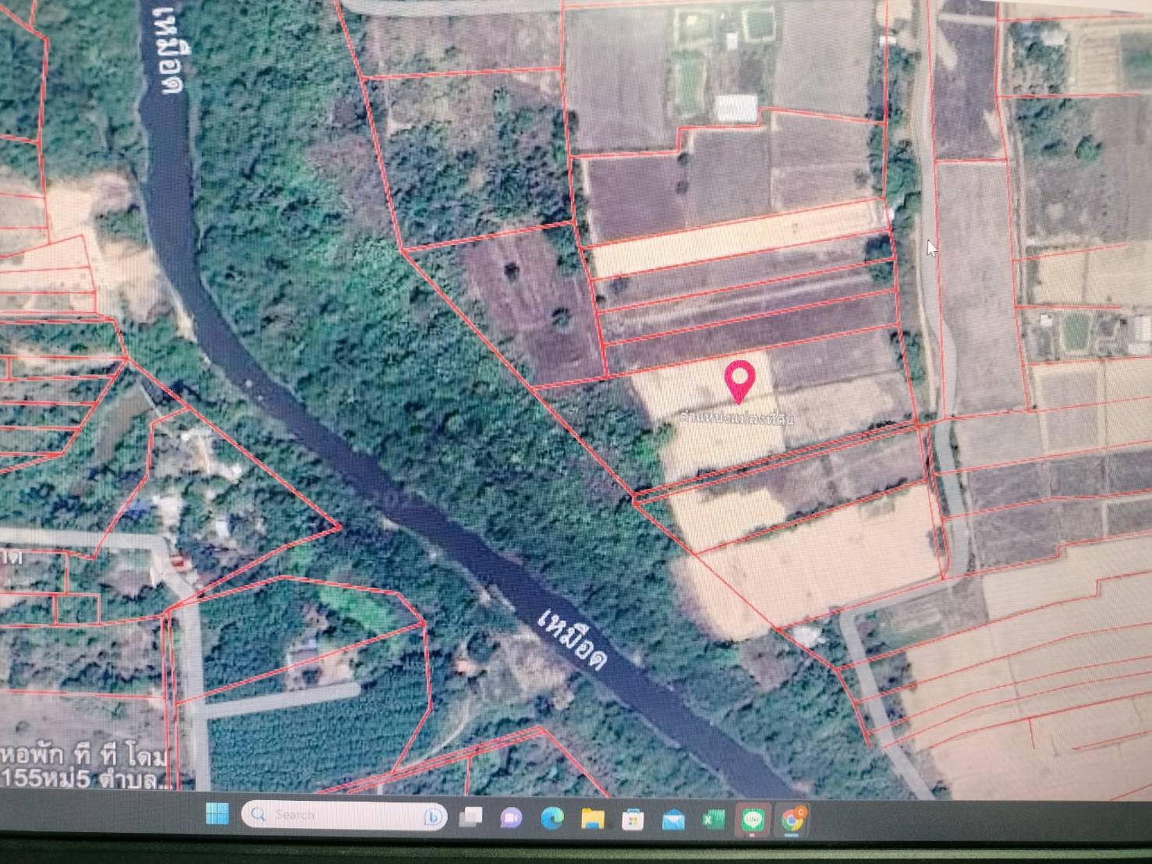Click the label text under the pink pin

pos(737,418)
